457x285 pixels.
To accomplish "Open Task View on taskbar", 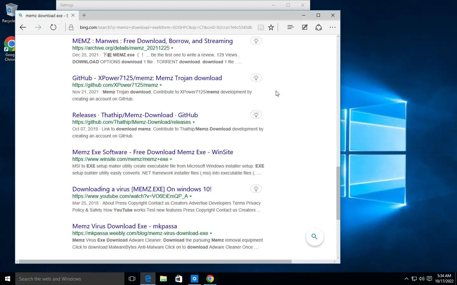I will click(132, 279).
